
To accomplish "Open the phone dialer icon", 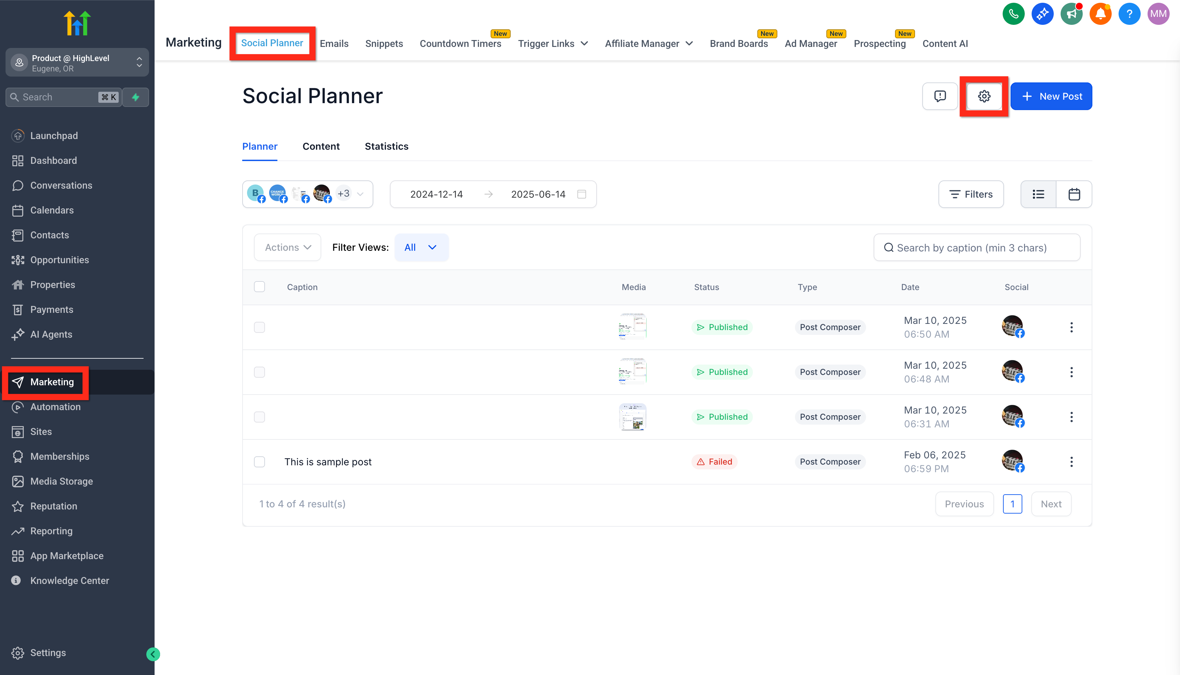I will tap(1014, 14).
